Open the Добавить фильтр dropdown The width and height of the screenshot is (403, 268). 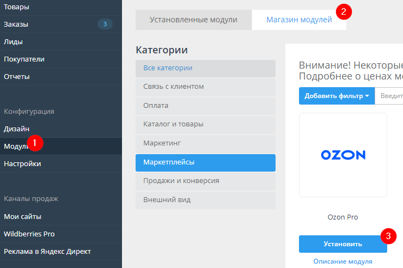337,96
